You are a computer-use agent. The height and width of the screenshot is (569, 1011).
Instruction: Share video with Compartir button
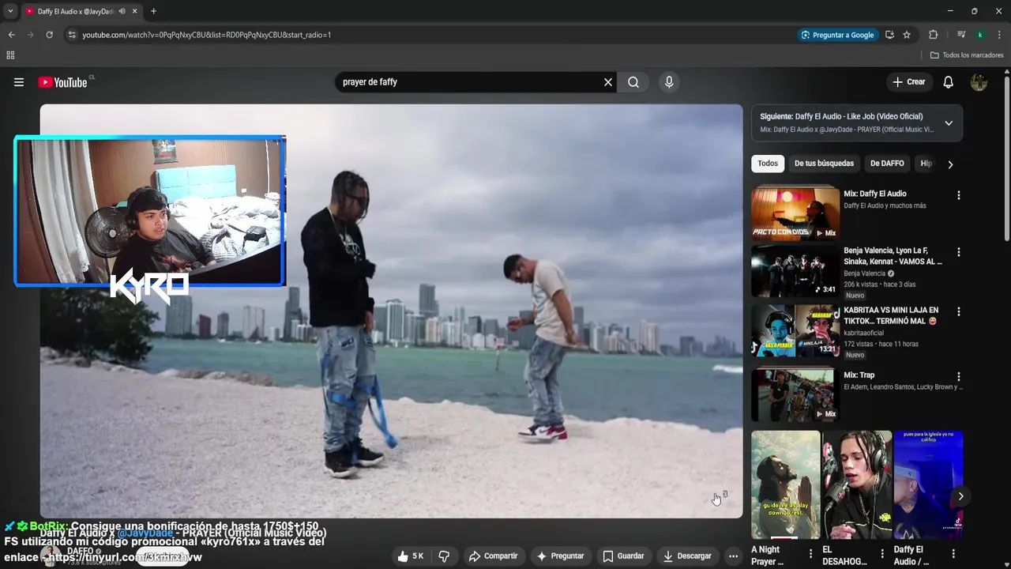pos(493,556)
